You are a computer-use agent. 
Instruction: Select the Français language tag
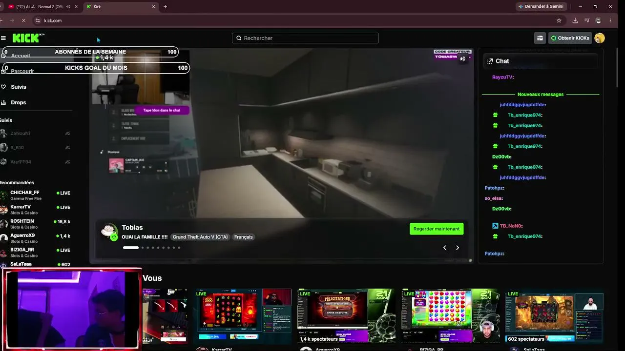243,237
